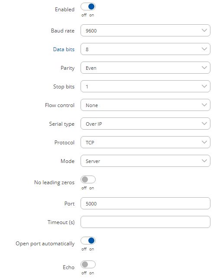Image resolution: width=223 pixels, height=280 pixels.
Task: Turn on No leading zeros toggle
Action: coord(88,179)
